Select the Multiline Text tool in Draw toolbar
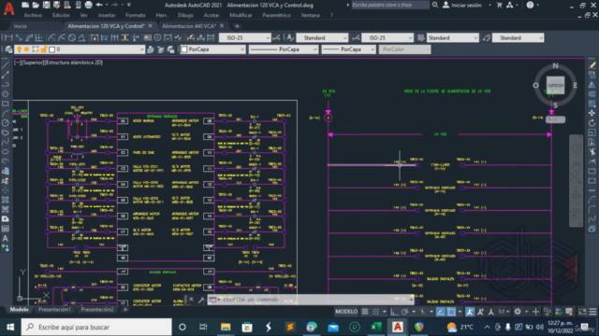This screenshot has height=336, width=599. pos(5,239)
